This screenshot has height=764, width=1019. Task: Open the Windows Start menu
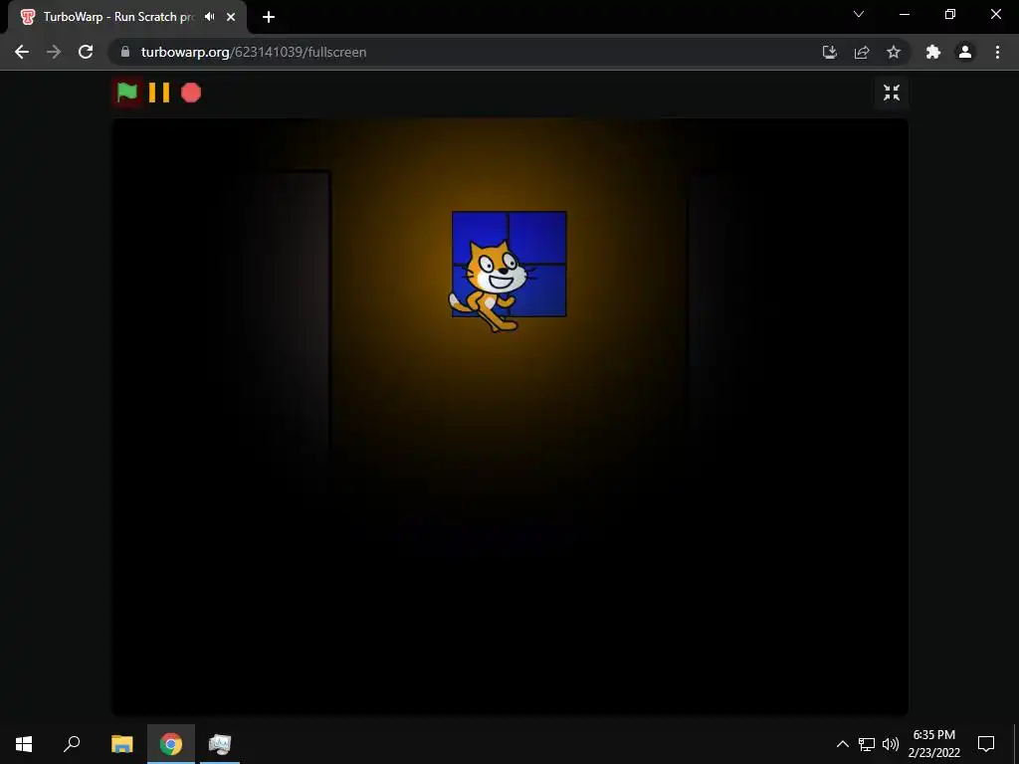click(24, 743)
